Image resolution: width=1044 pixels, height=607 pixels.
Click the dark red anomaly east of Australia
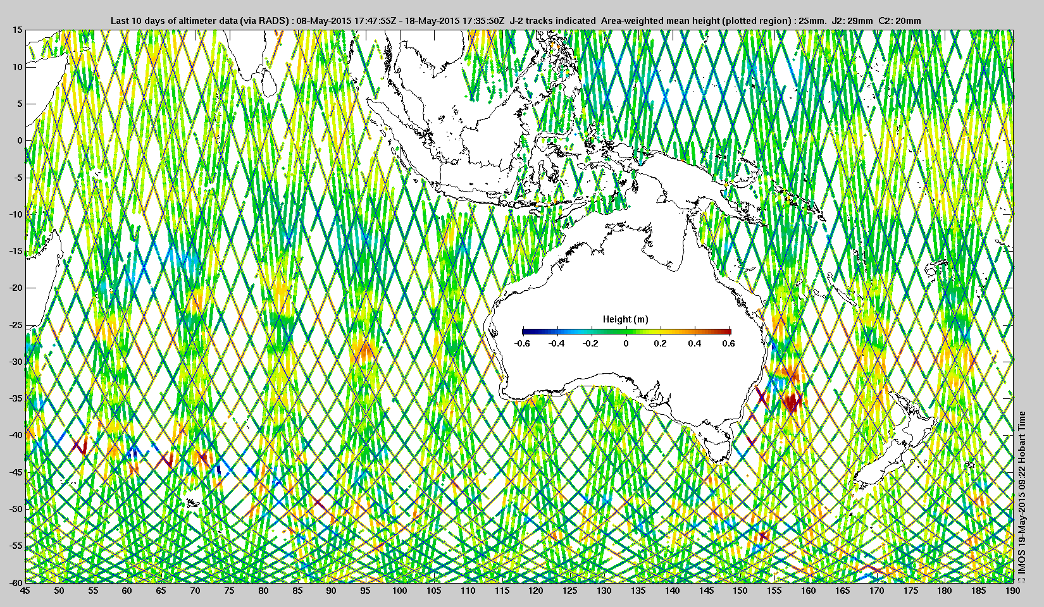(x=792, y=402)
